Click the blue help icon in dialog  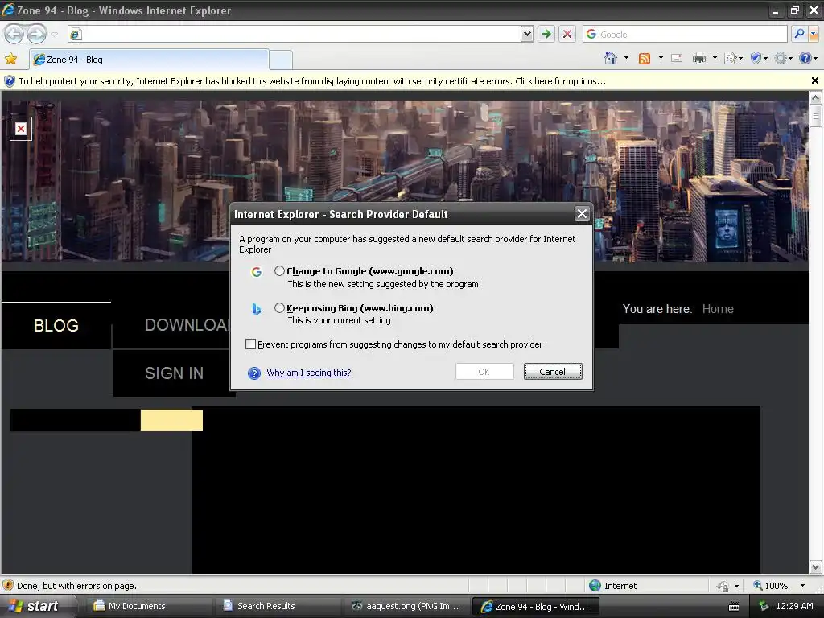coord(253,373)
